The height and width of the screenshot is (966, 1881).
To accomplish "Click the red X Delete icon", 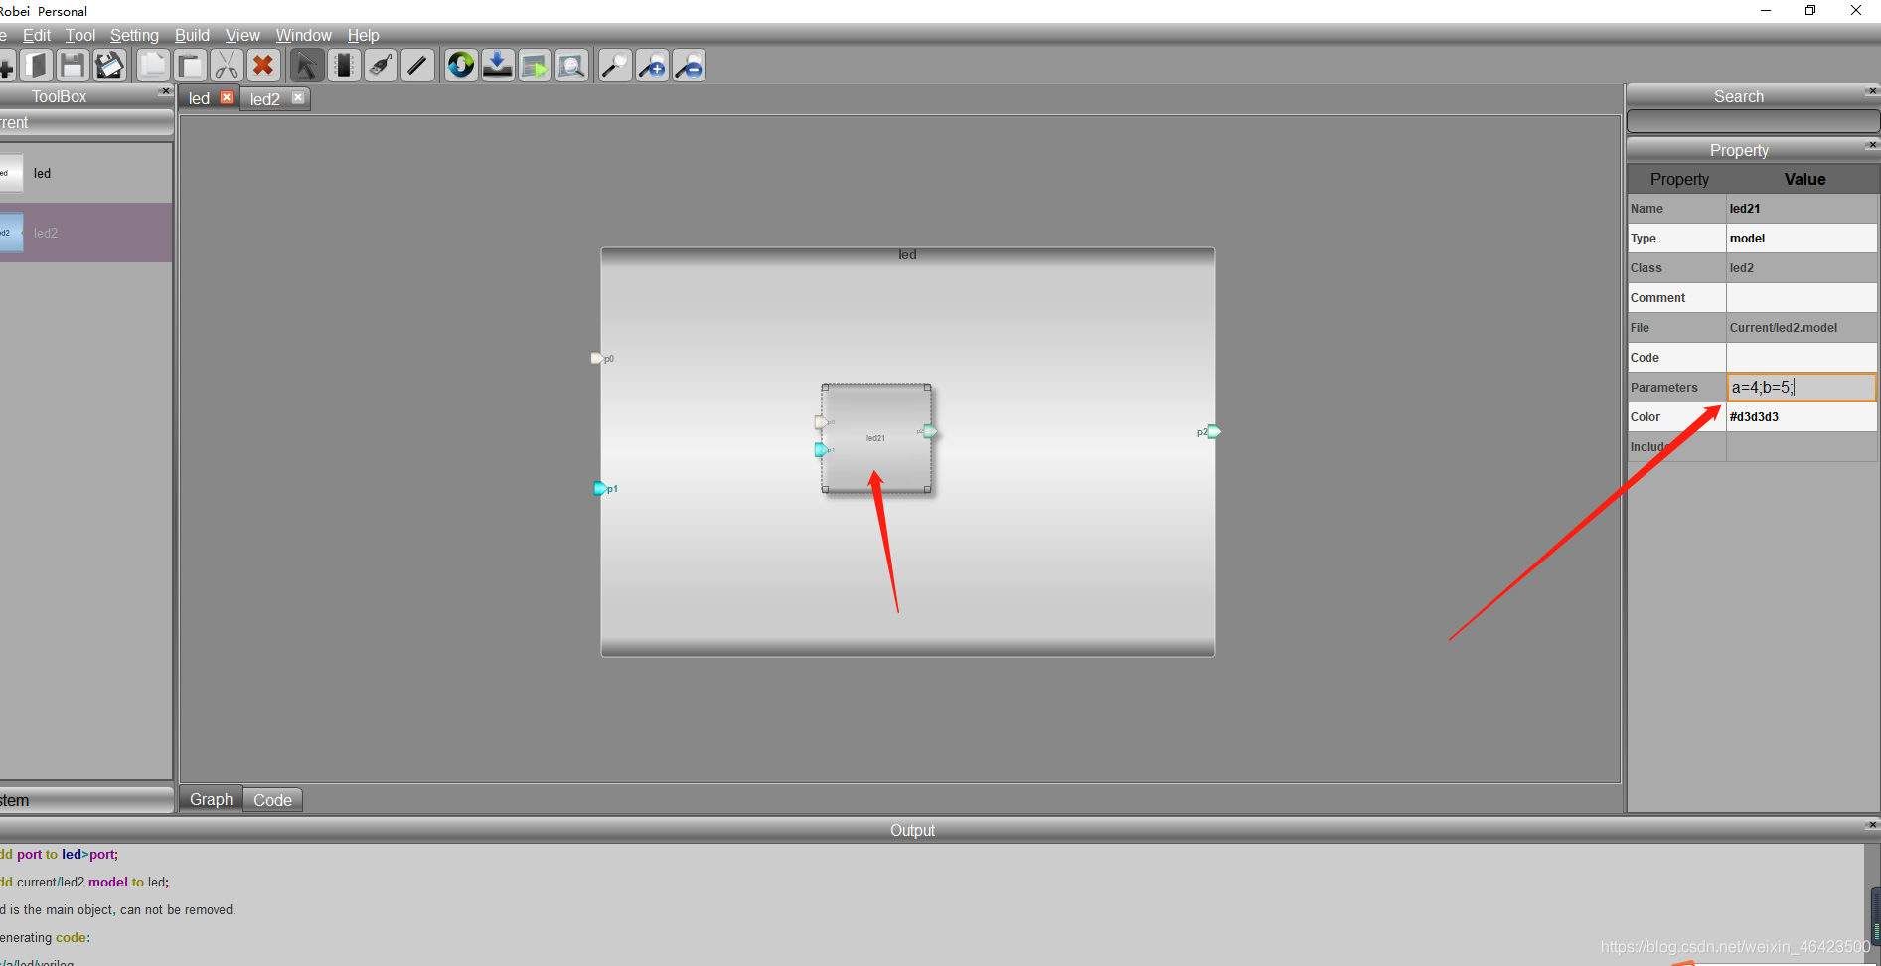I will [x=263, y=66].
